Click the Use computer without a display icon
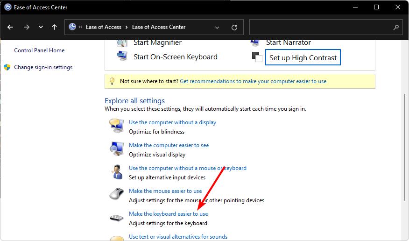This screenshot has width=409, height=241. click(116, 126)
